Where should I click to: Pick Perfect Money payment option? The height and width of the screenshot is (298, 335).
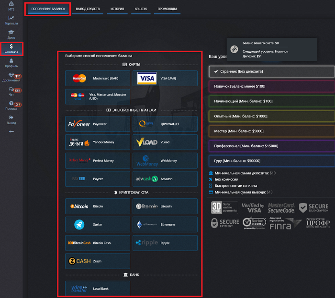[x=98, y=160]
